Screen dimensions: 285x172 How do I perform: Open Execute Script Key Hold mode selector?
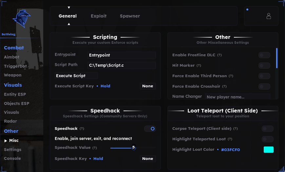click(x=105, y=86)
